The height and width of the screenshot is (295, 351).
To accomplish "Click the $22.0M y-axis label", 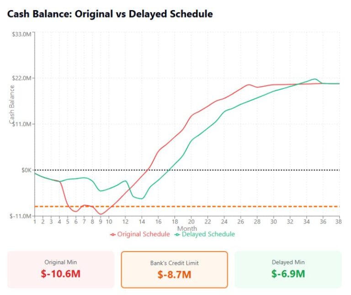I will pos(21,79).
